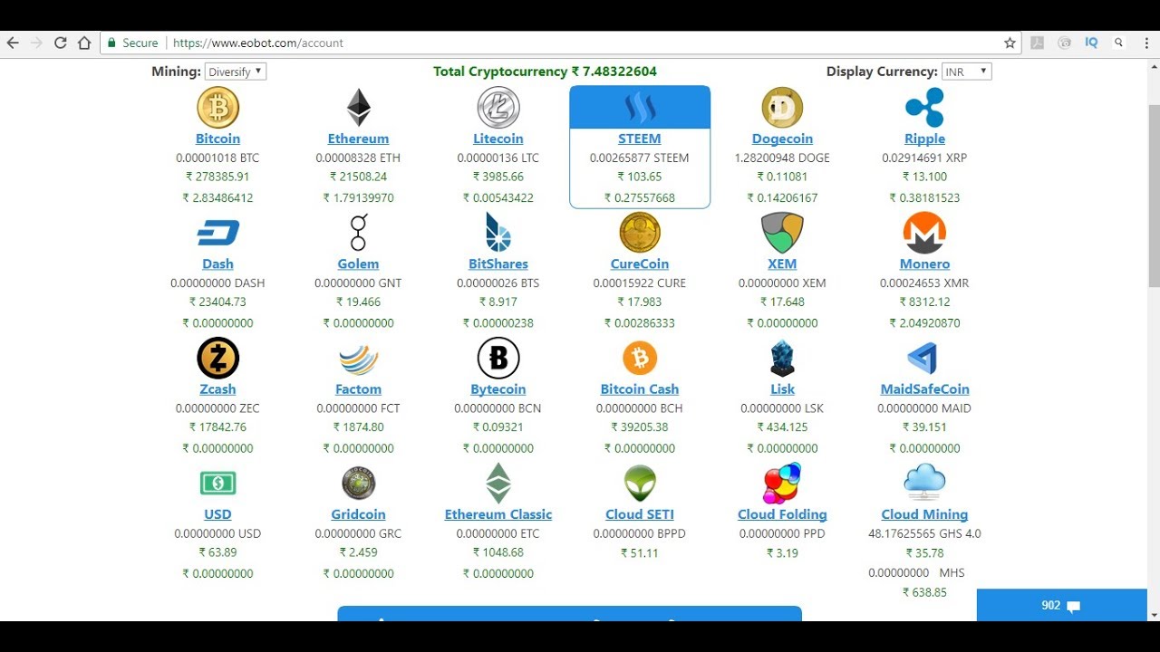Open the Bitcoin link
This screenshot has width=1160, height=652.
click(x=217, y=139)
